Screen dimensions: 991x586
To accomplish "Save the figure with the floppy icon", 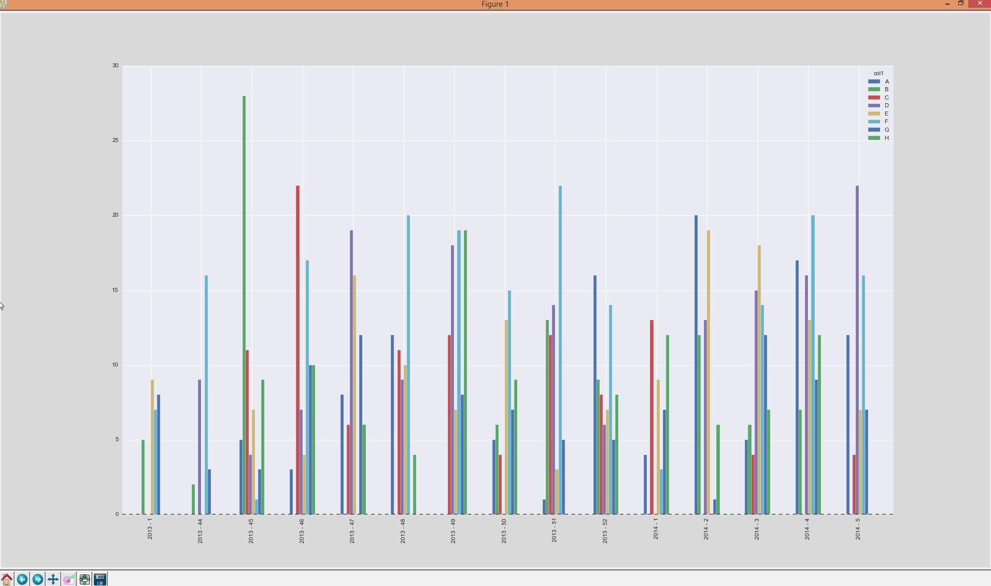I will coord(100,579).
